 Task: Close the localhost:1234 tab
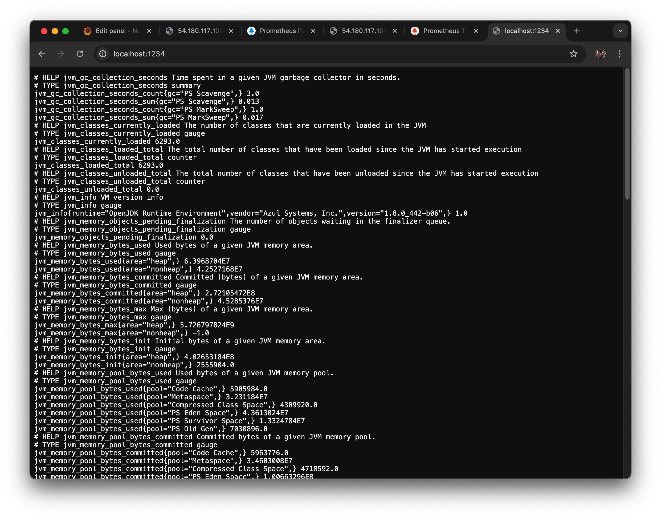[x=558, y=31]
